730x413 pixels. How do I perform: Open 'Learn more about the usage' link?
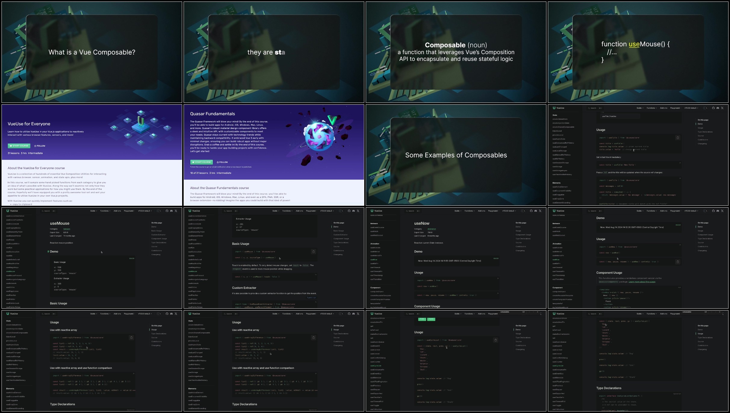(x=642, y=282)
